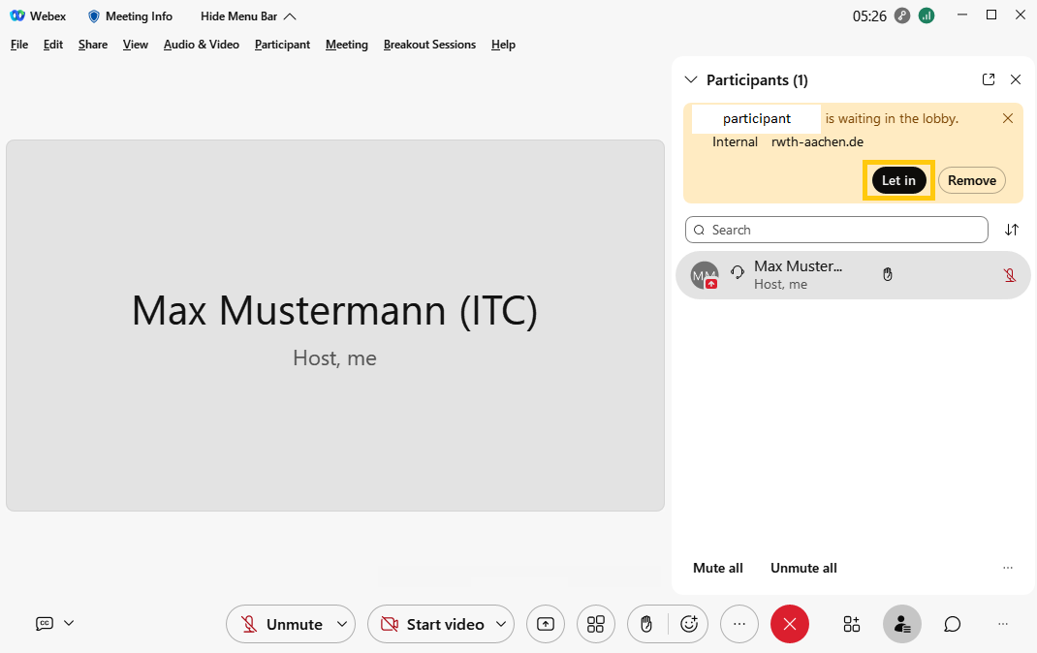Start video from the toolbar
This screenshot has height=653, width=1037.
coord(433,624)
